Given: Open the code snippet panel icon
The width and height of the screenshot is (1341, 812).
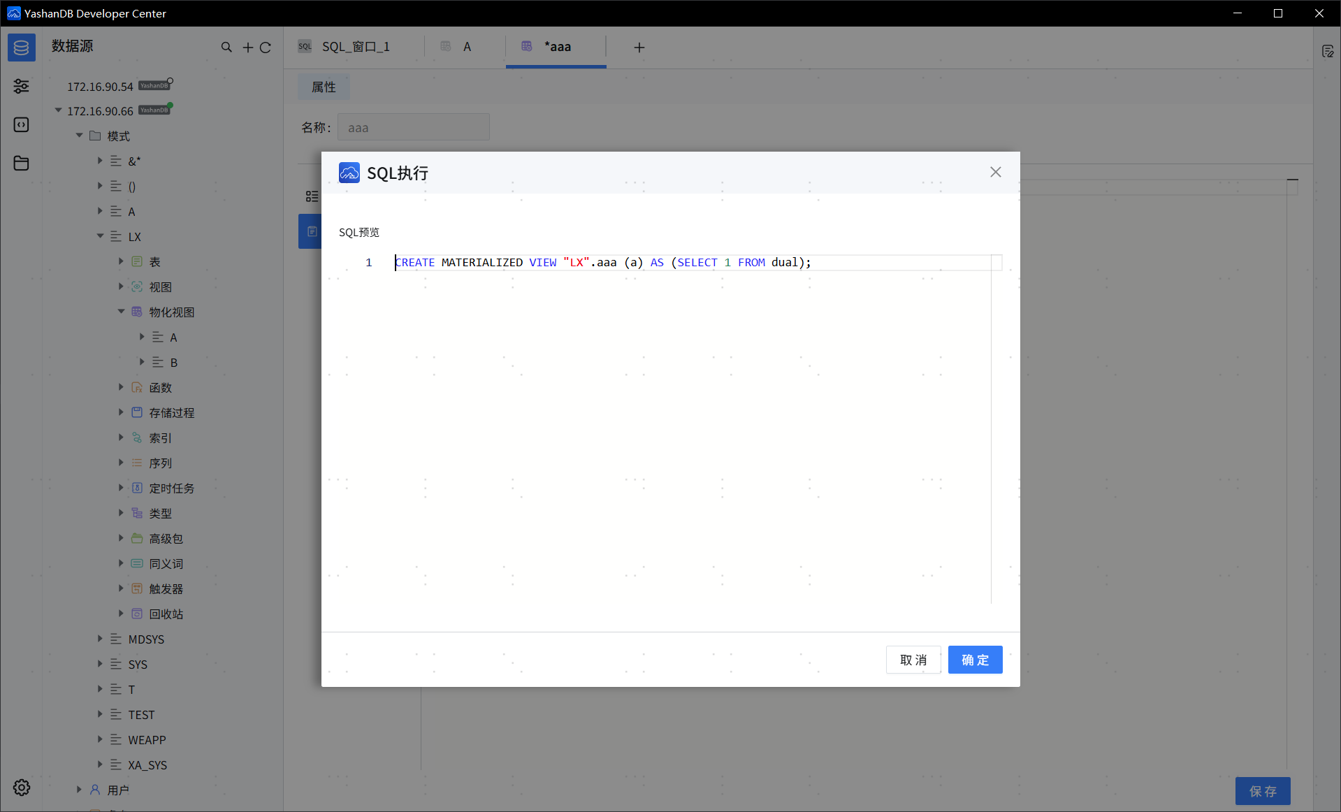Looking at the screenshot, I should tap(21, 124).
